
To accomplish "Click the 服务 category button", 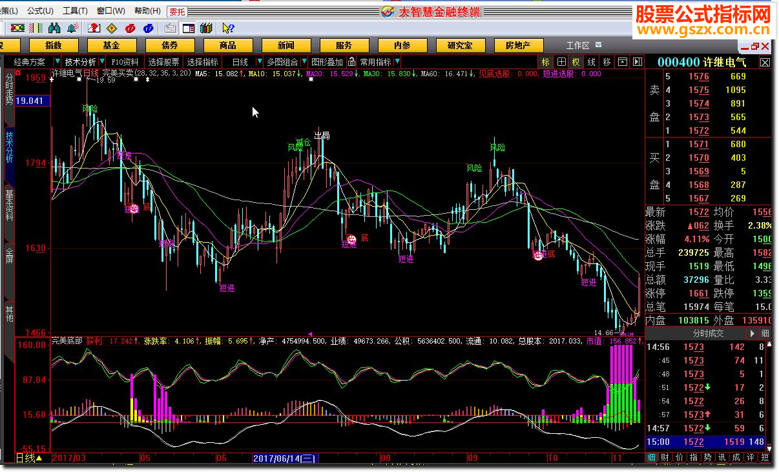I will coord(344,45).
